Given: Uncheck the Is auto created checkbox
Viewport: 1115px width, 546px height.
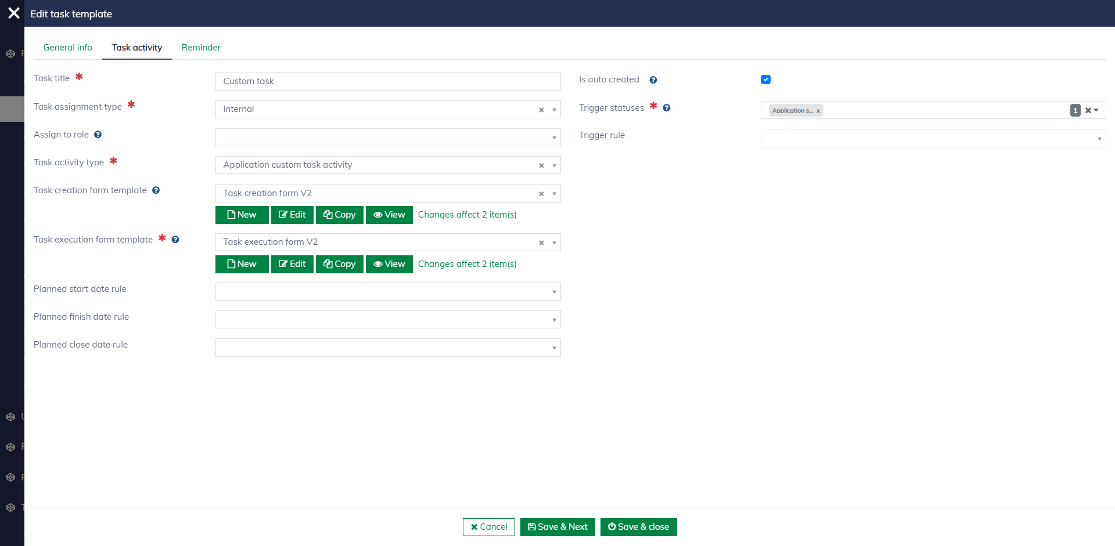Looking at the screenshot, I should [x=765, y=79].
